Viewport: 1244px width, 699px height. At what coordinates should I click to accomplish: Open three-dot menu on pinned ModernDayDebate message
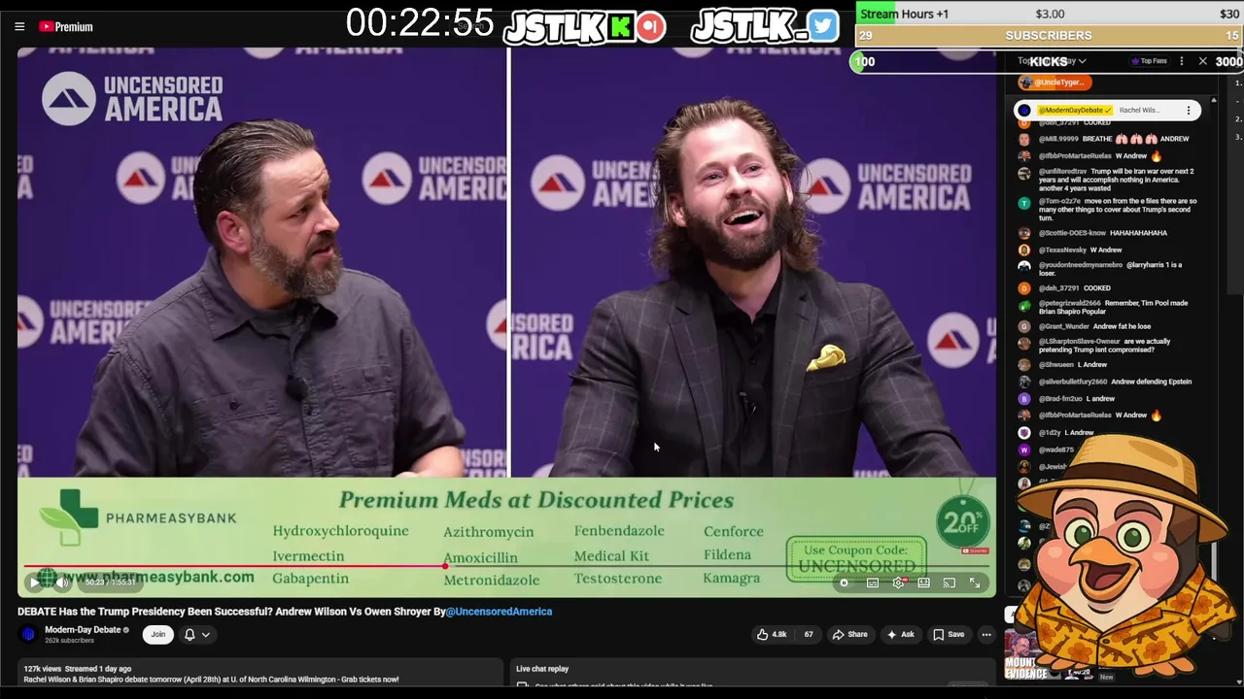1188,111
